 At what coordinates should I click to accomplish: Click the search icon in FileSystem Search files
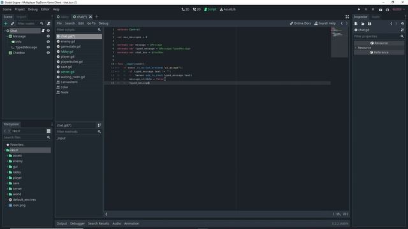(x=48, y=137)
